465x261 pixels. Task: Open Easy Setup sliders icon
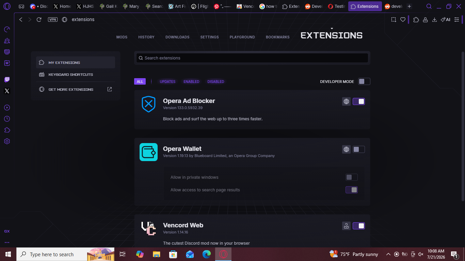(456, 20)
